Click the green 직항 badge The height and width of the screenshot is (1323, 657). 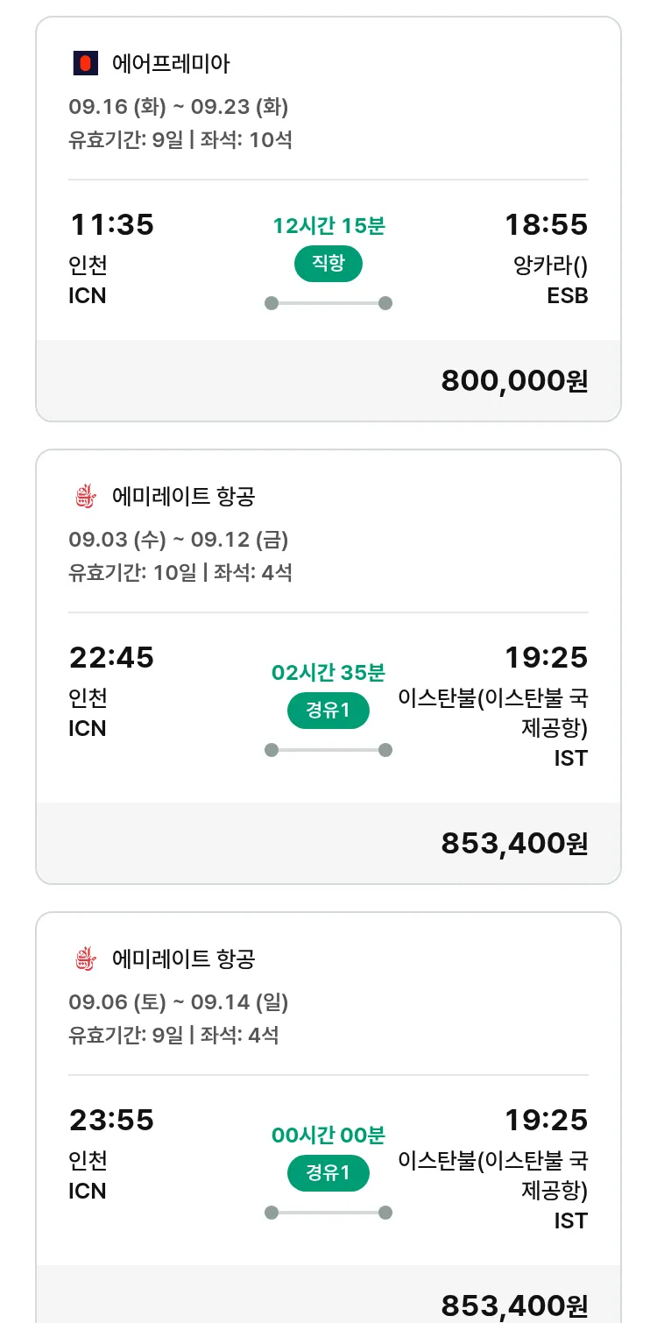pos(328,264)
